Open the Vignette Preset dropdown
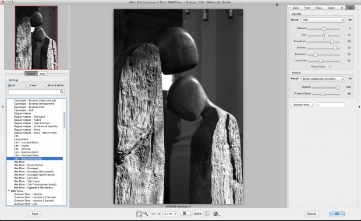This screenshot has width=361, height=221. coord(323,20)
